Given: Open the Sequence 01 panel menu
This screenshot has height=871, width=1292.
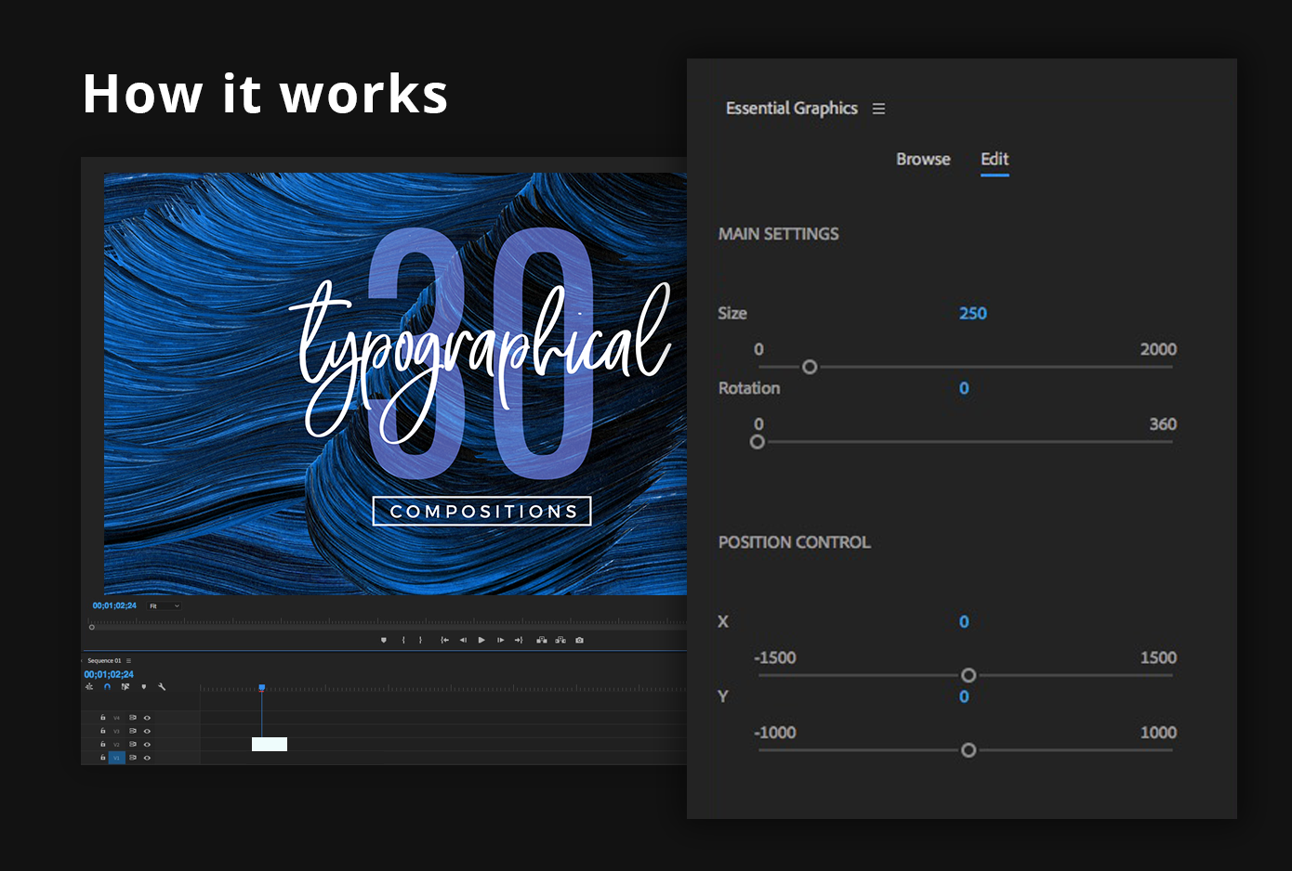Looking at the screenshot, I should [x=128, y=661].
